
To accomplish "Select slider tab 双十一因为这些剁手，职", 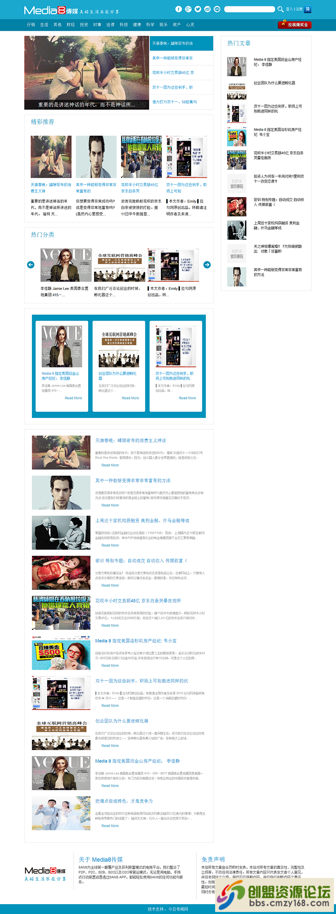I will 182,87.
